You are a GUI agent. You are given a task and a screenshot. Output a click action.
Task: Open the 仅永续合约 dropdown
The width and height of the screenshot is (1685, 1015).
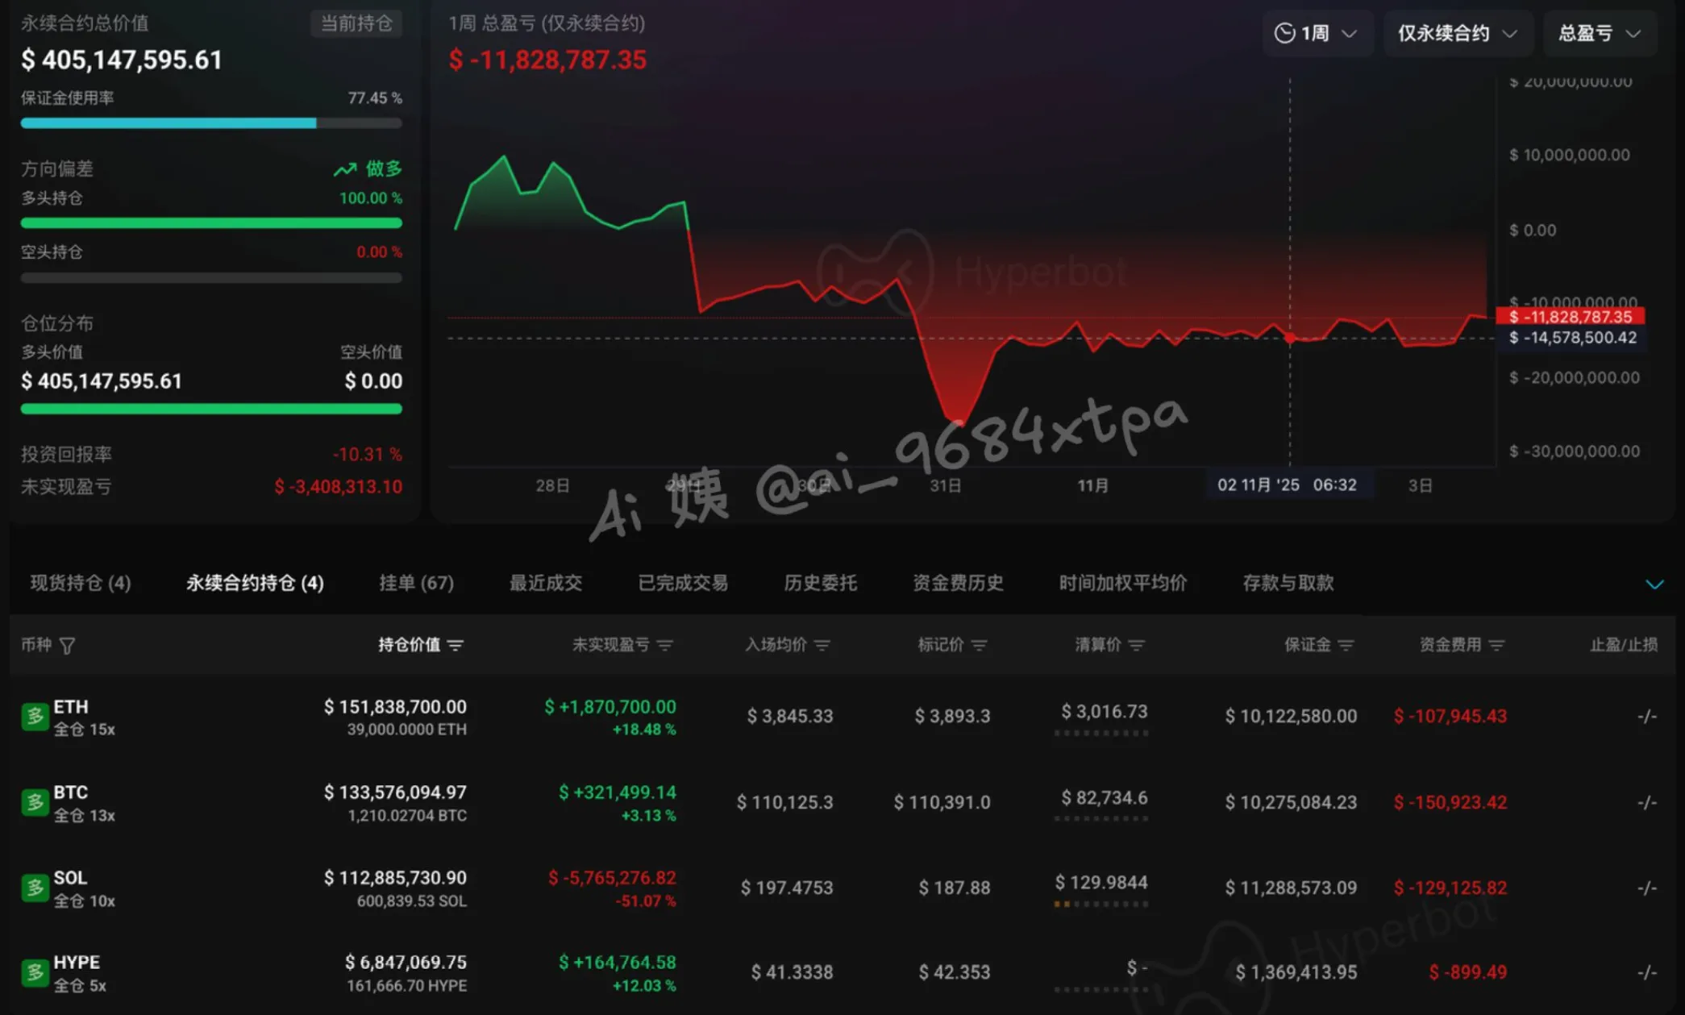1458,34
